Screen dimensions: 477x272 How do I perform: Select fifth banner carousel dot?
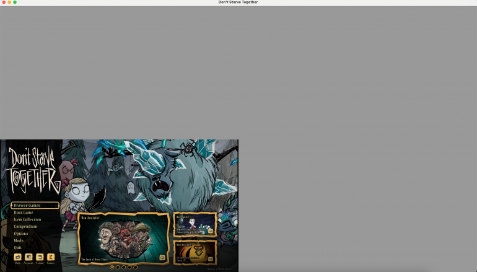pyautogui.click(x=136, y=267)
